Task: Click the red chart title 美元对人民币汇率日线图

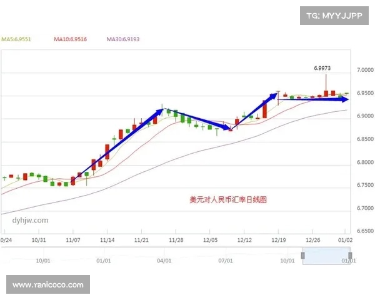Action: [x=228, y=200]
